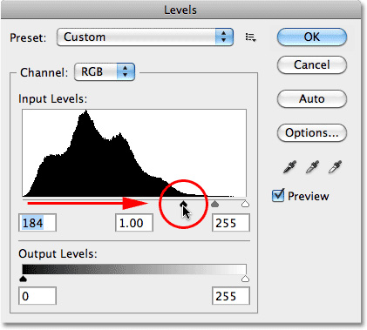
Task: Click the Cancel button
Action: 312,64
